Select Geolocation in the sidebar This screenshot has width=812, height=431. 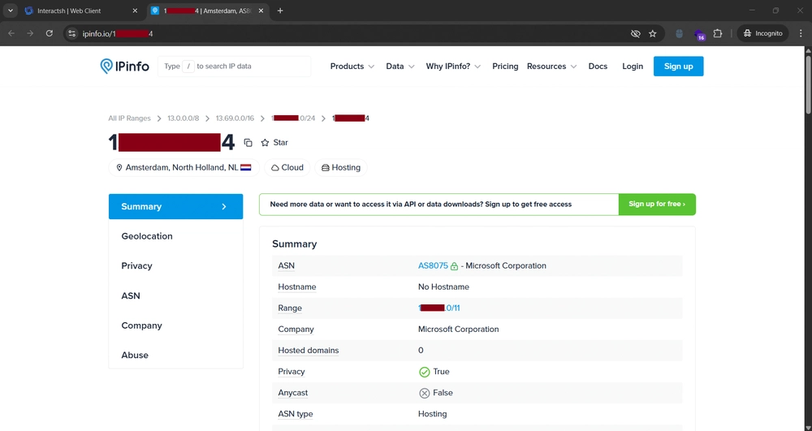tap(147, 236)
